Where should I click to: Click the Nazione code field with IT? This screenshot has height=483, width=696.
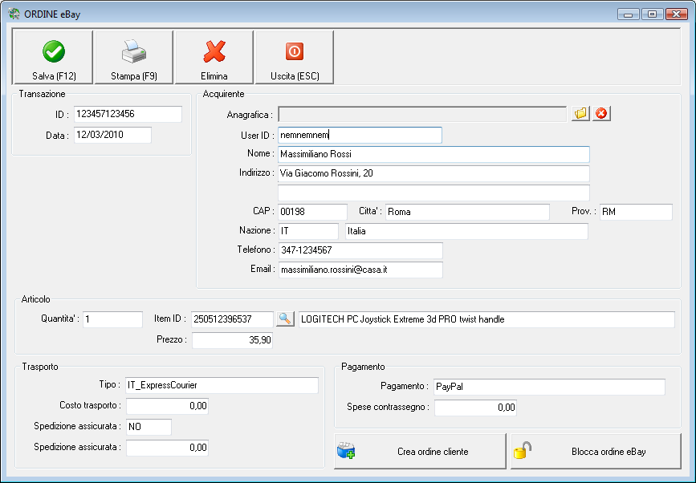click(x=308, y=231)
